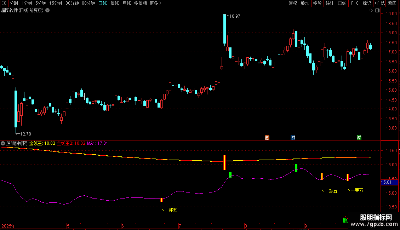Screen dimensions: 400x230
Task: Expand the 更多 periods menu
Action: tap(156, 3)
